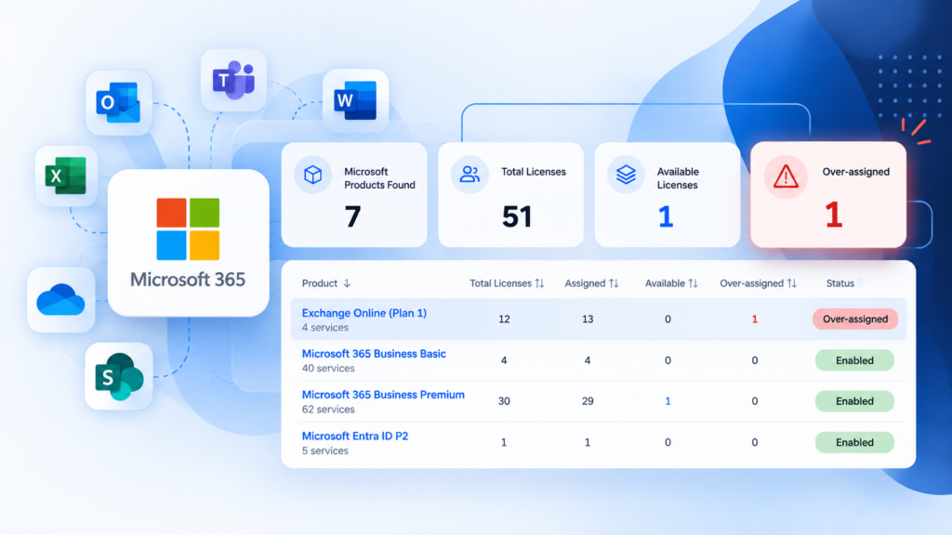Click total licenses value 12

pos(504,320)
